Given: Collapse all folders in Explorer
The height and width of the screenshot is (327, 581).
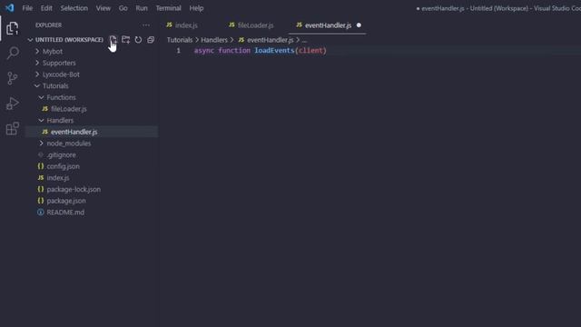Looking at the screenshot, I should (x=151, y=40).
